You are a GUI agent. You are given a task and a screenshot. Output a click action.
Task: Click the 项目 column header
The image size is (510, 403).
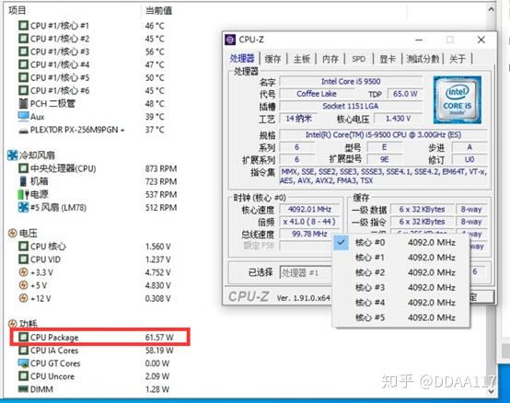[17, 10]
